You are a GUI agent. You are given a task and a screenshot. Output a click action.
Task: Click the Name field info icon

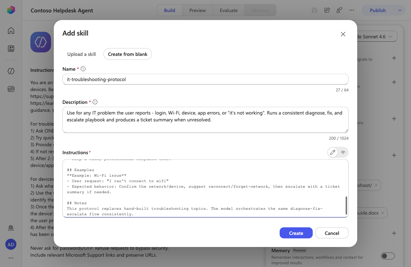83,69
